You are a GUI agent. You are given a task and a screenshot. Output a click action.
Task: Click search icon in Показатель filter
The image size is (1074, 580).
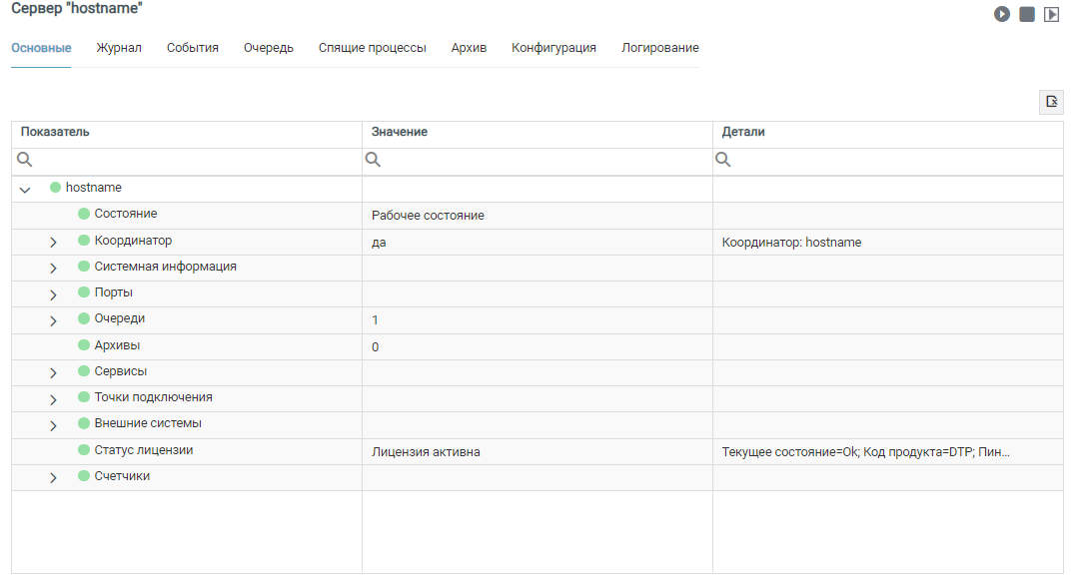tap(25, 160)
